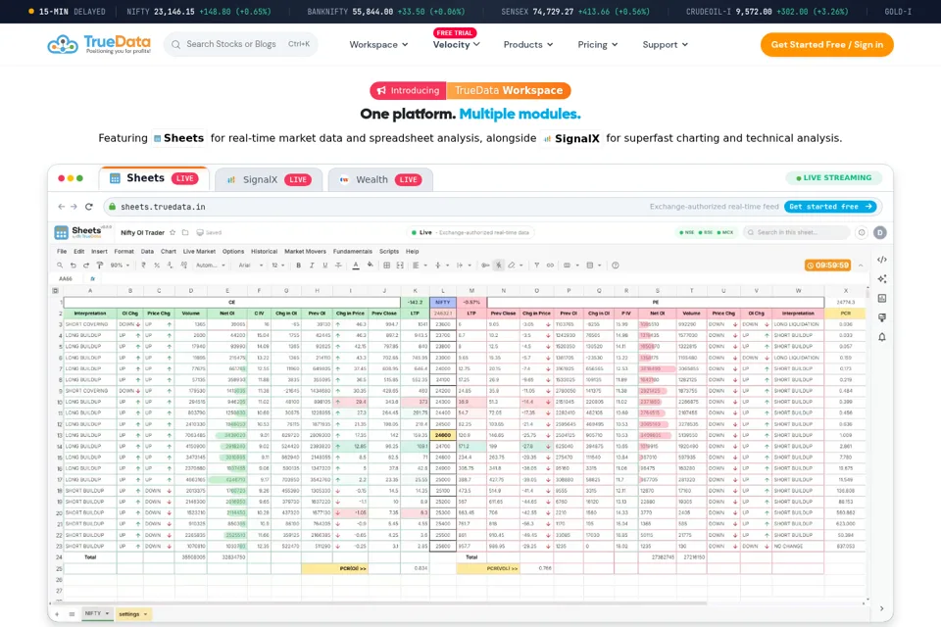
Task: Click the Search Stocks or Blogs field
Action: click(x=240, y=44)
